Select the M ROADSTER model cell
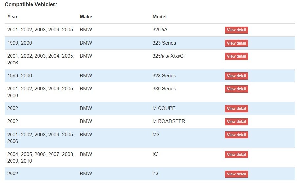297x183 pixels. tap(169, 121)
